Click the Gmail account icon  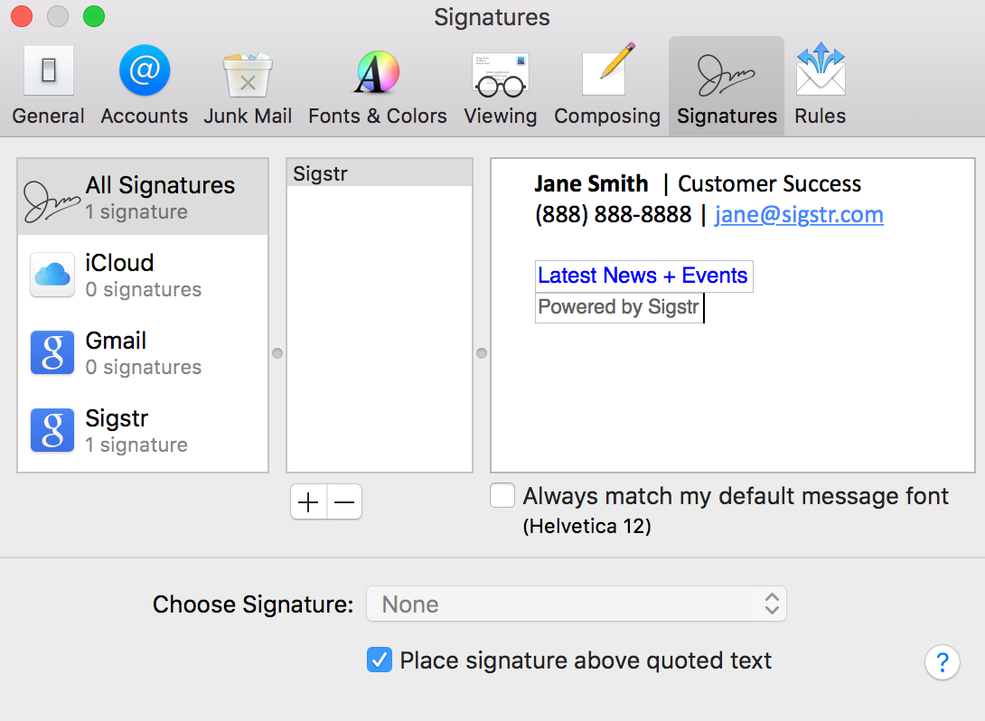(52, 352)
